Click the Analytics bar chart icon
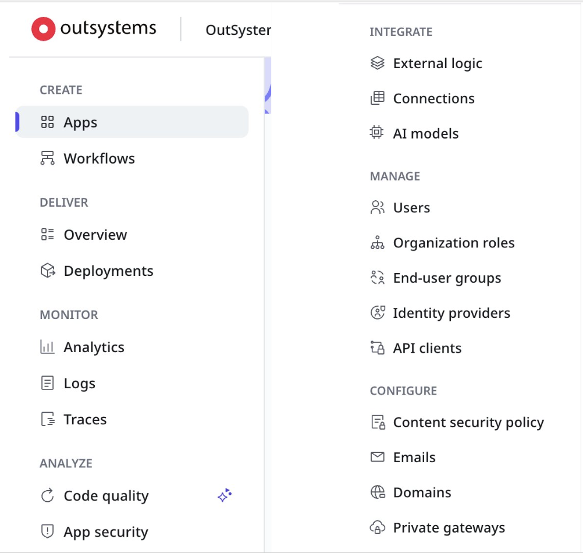583x553 pixels. click(47, 348)
